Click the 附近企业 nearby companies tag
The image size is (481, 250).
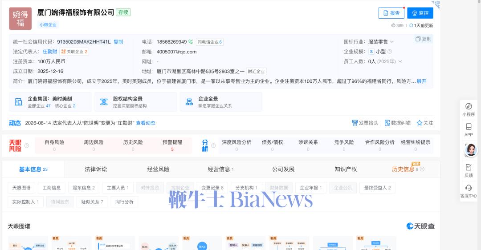(256, 71)
